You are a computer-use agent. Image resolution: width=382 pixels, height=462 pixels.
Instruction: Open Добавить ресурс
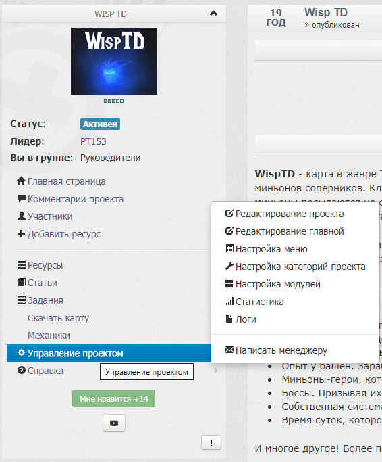[x=64, y=234]
